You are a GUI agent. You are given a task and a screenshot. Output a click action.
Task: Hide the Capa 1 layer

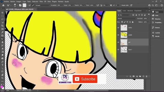tap(118, 50)
